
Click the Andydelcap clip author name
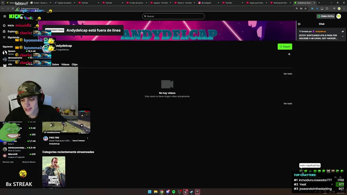coord(54,144)
